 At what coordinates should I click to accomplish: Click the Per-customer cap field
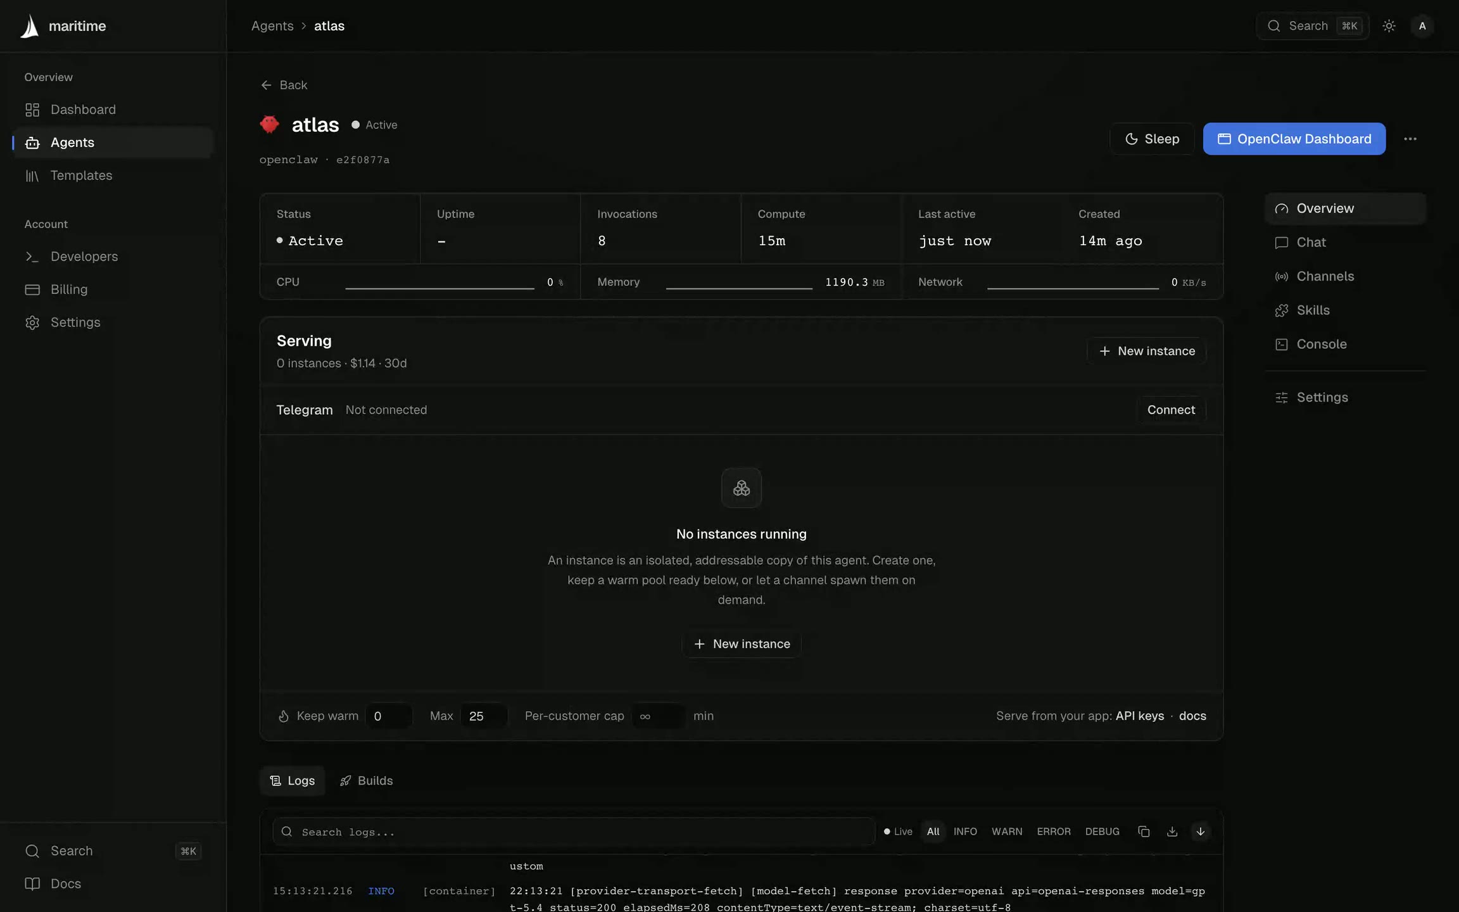659,716
